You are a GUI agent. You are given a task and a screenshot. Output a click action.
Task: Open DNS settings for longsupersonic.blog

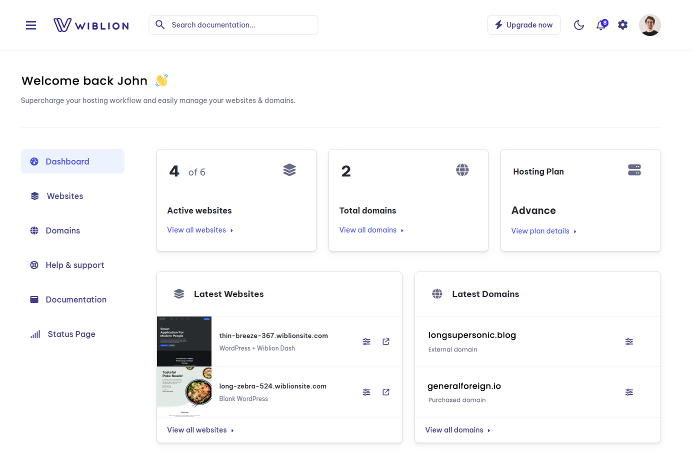point(629,341)
